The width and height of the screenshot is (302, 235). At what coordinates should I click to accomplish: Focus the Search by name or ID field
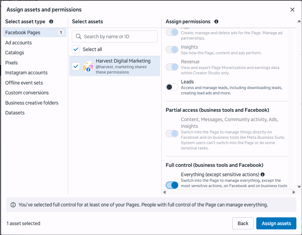point(115,36)
